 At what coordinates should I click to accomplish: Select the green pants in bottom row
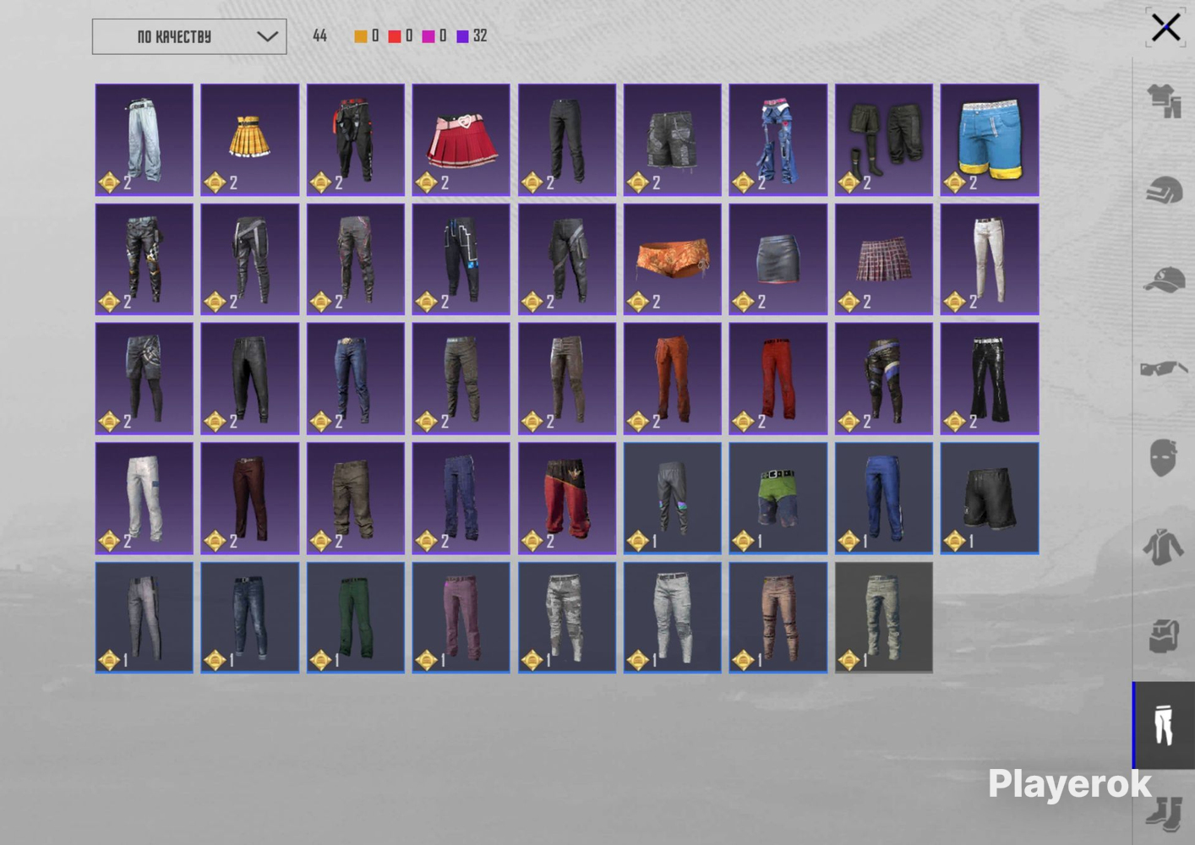[x=356, y=618]
